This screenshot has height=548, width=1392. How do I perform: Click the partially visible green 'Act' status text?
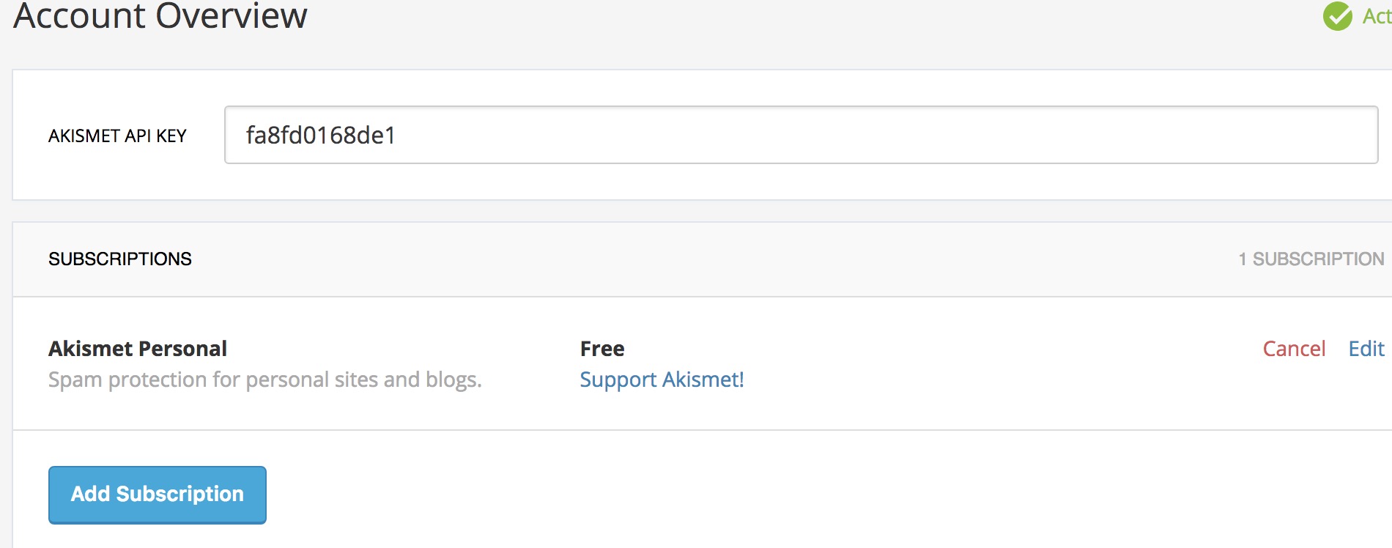coord(1377,15)
